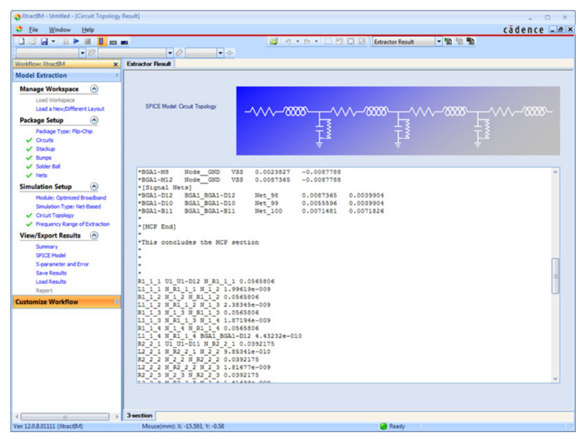Screen dimensions: 584x439
Task: Click the green checkmark beside Circuit Topology
Action: (x=29, y=215)
